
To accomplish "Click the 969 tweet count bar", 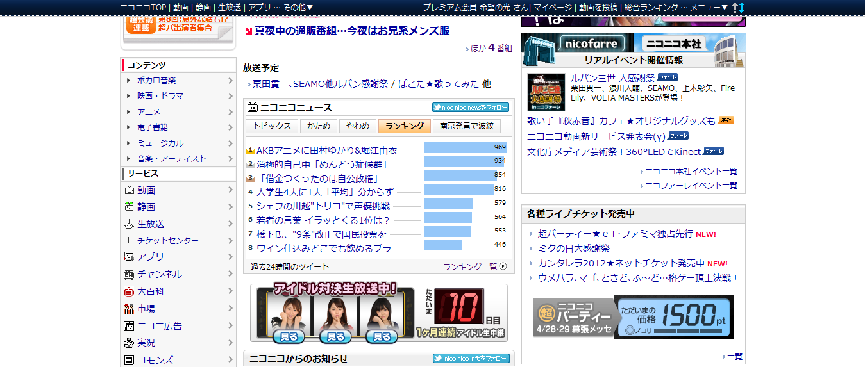I will 466,147.
